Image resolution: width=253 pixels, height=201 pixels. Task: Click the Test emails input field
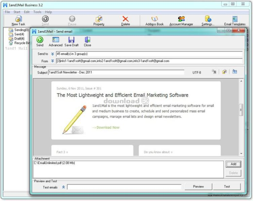click(x=124, y=187)
